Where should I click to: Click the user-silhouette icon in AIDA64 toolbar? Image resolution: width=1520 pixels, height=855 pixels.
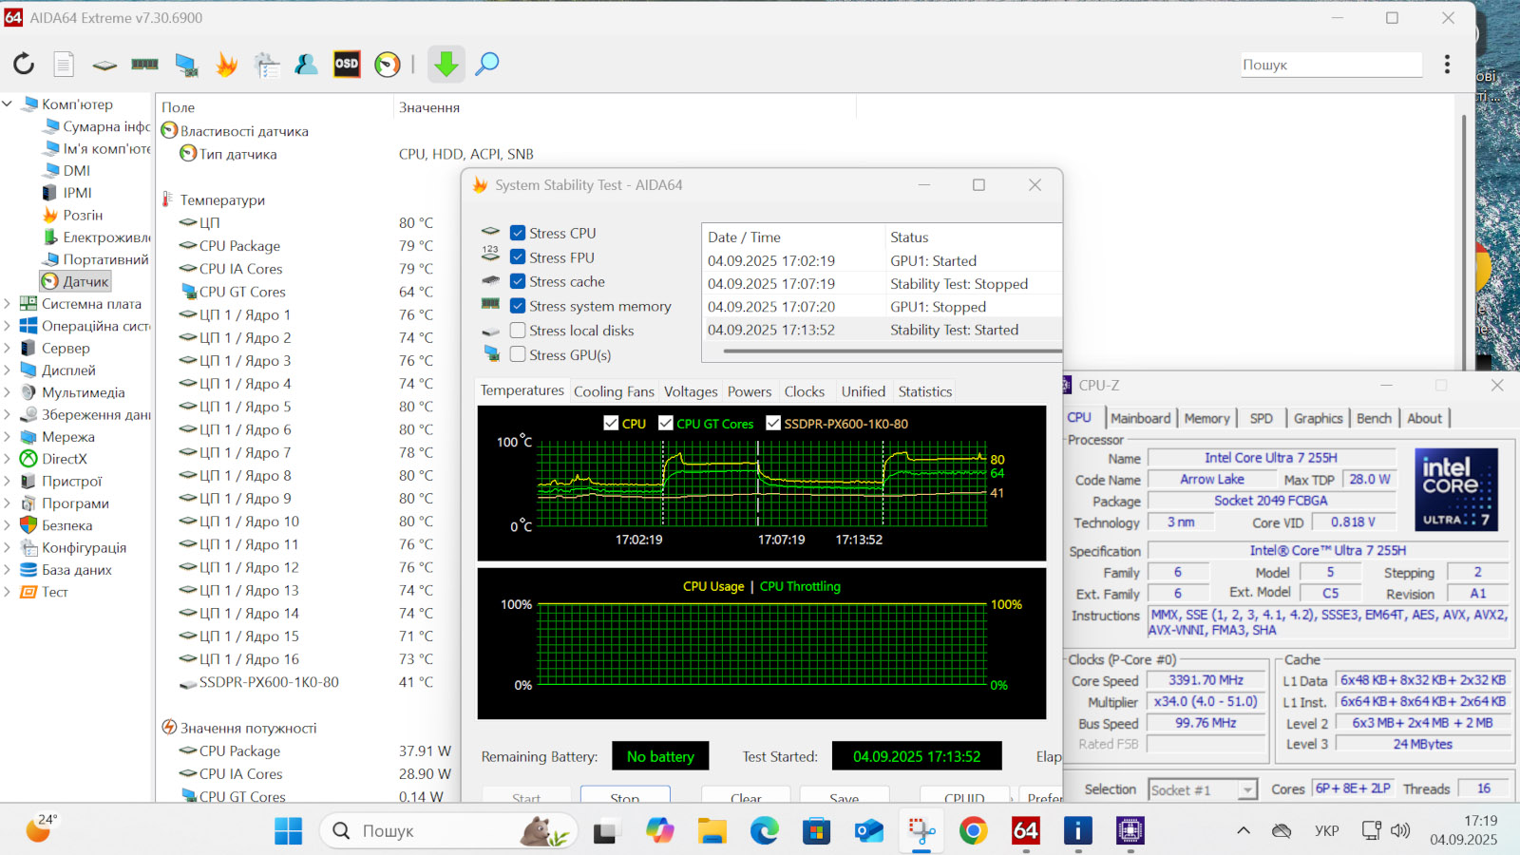pyautogui.click(x=306, y=64)
